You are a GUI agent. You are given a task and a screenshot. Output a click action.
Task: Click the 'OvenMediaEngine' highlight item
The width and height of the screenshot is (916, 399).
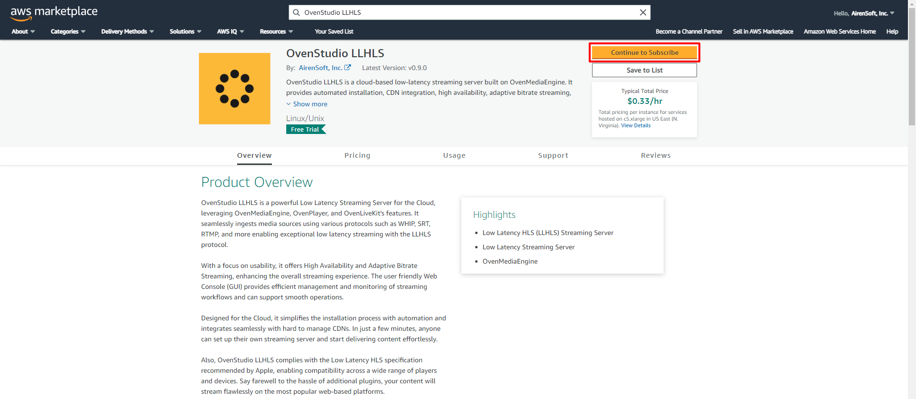pos(510,261)
